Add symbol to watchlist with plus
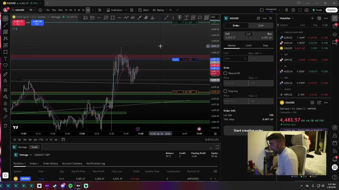 [312, 18]
